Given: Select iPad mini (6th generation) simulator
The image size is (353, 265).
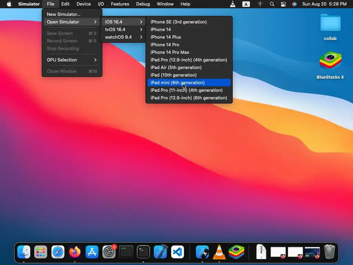Looking at the screenshot, I should [189, 82].
